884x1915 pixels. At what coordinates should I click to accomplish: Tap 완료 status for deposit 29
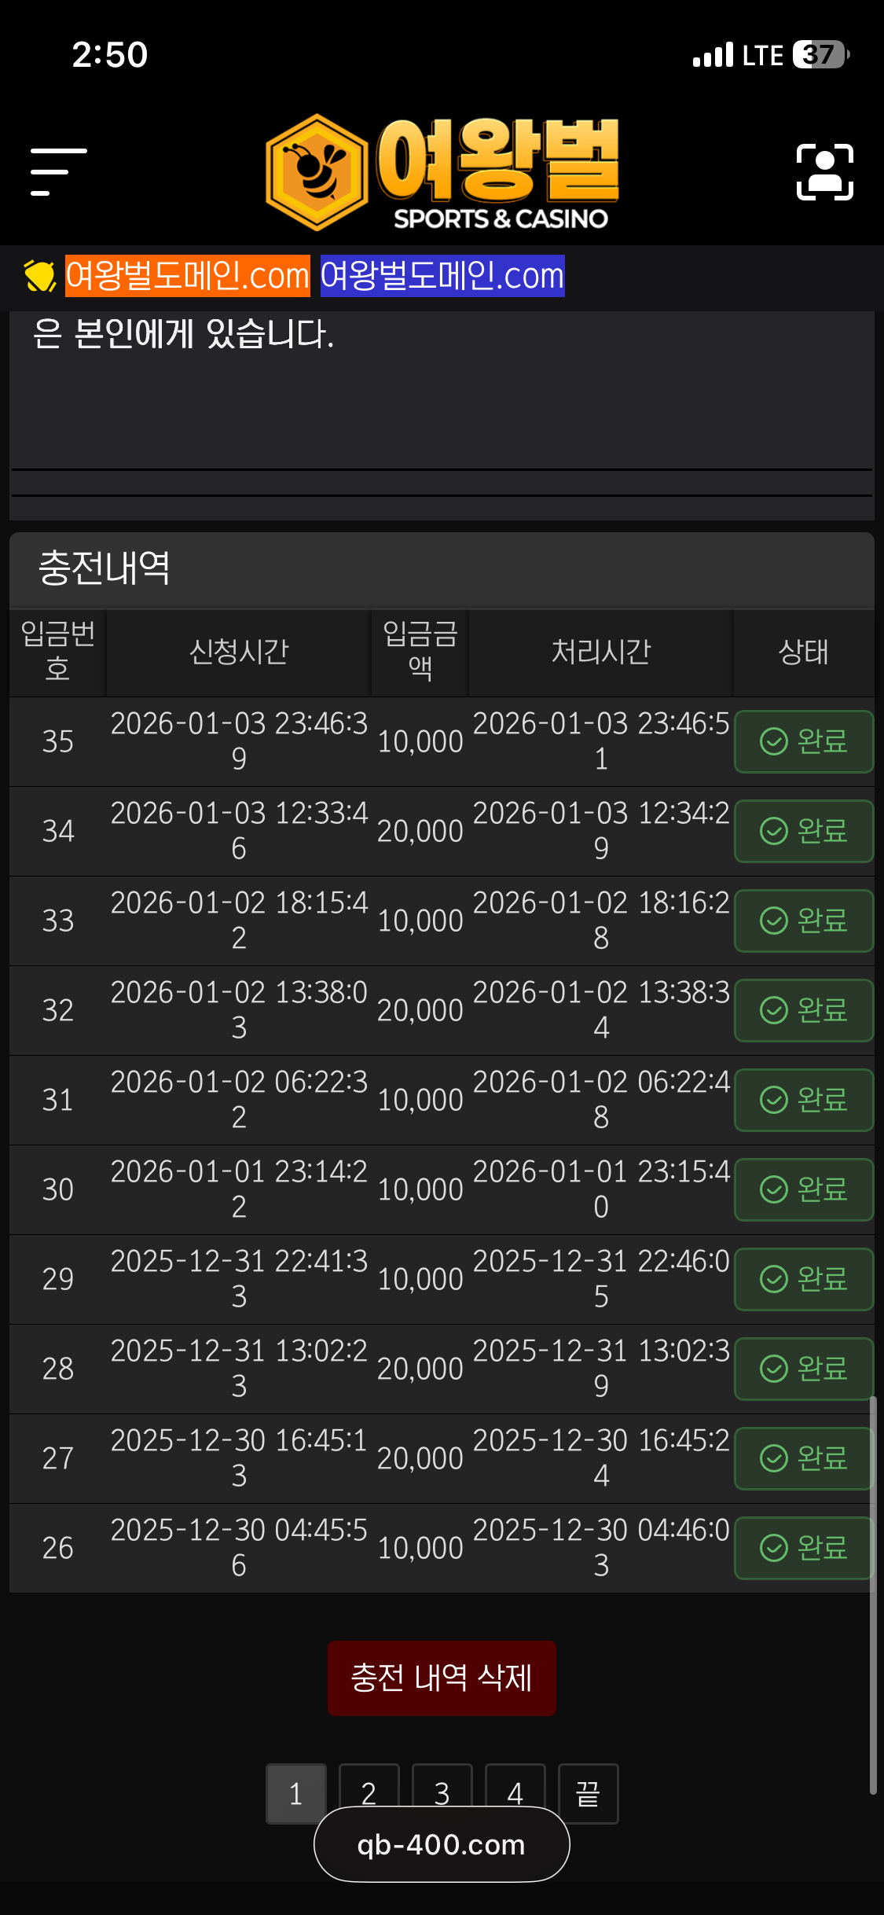pyautogui.click(x=804, y=1279)
